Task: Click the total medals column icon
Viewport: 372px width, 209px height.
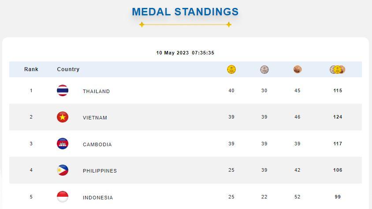Action: [338, 69]
